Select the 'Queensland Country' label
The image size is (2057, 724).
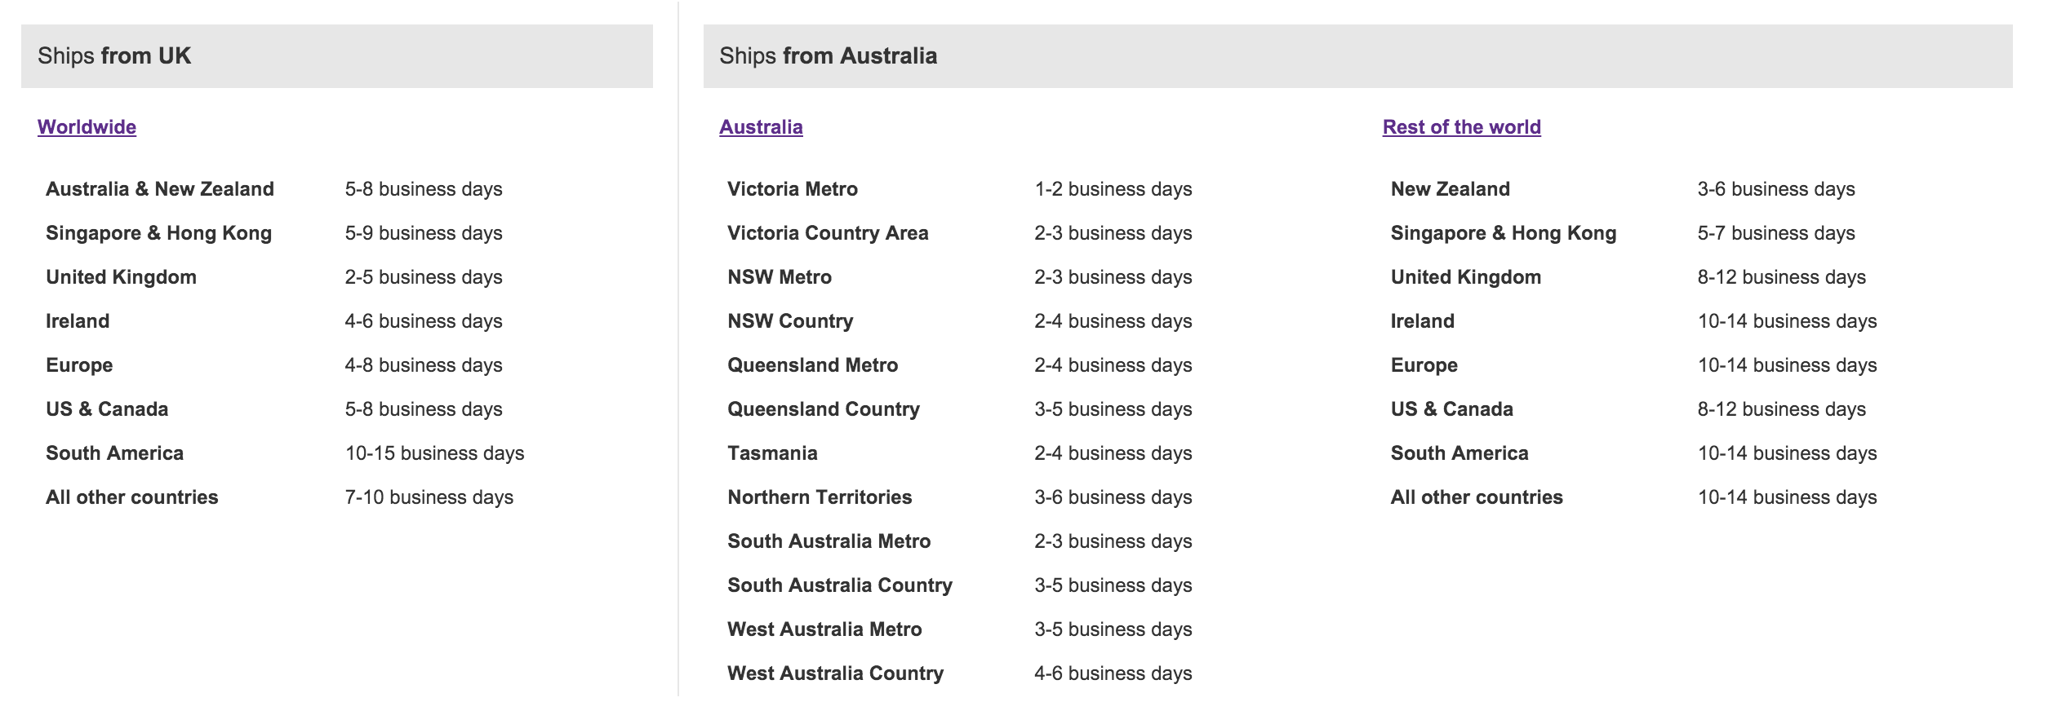(x=824, y=409)
